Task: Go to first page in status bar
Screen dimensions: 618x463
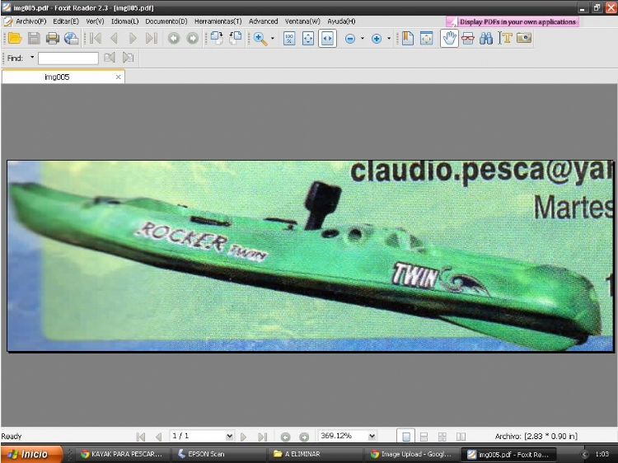Action: click(140, 437)
